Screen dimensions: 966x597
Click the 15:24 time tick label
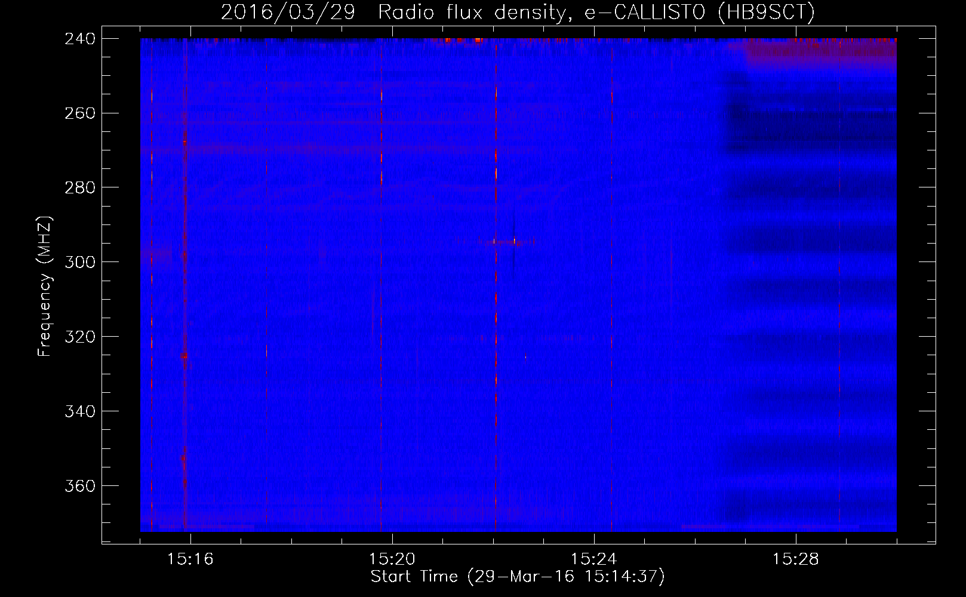(x=594, y=559)
